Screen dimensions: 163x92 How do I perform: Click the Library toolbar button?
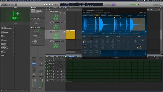pyautogui.click(x=2, y=5)
